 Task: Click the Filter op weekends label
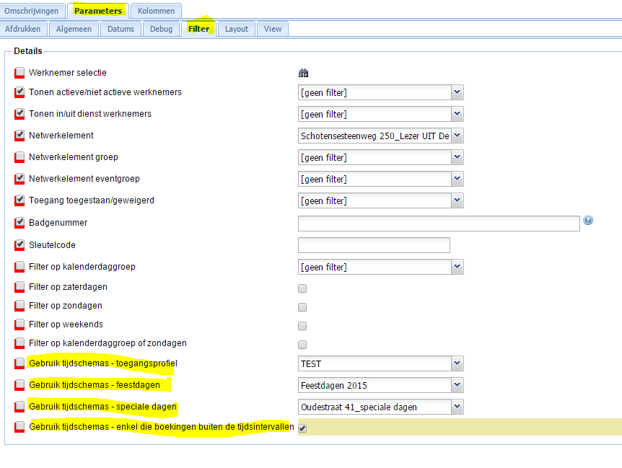click(x=66, y=324)
